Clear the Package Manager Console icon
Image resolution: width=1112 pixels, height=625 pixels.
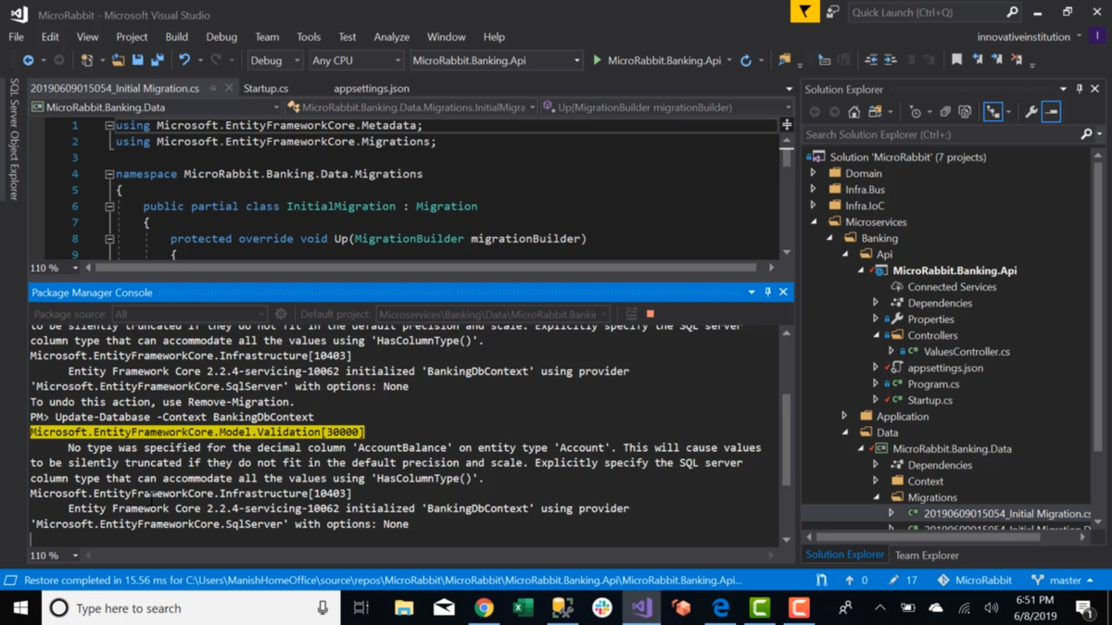pos(631,314)
